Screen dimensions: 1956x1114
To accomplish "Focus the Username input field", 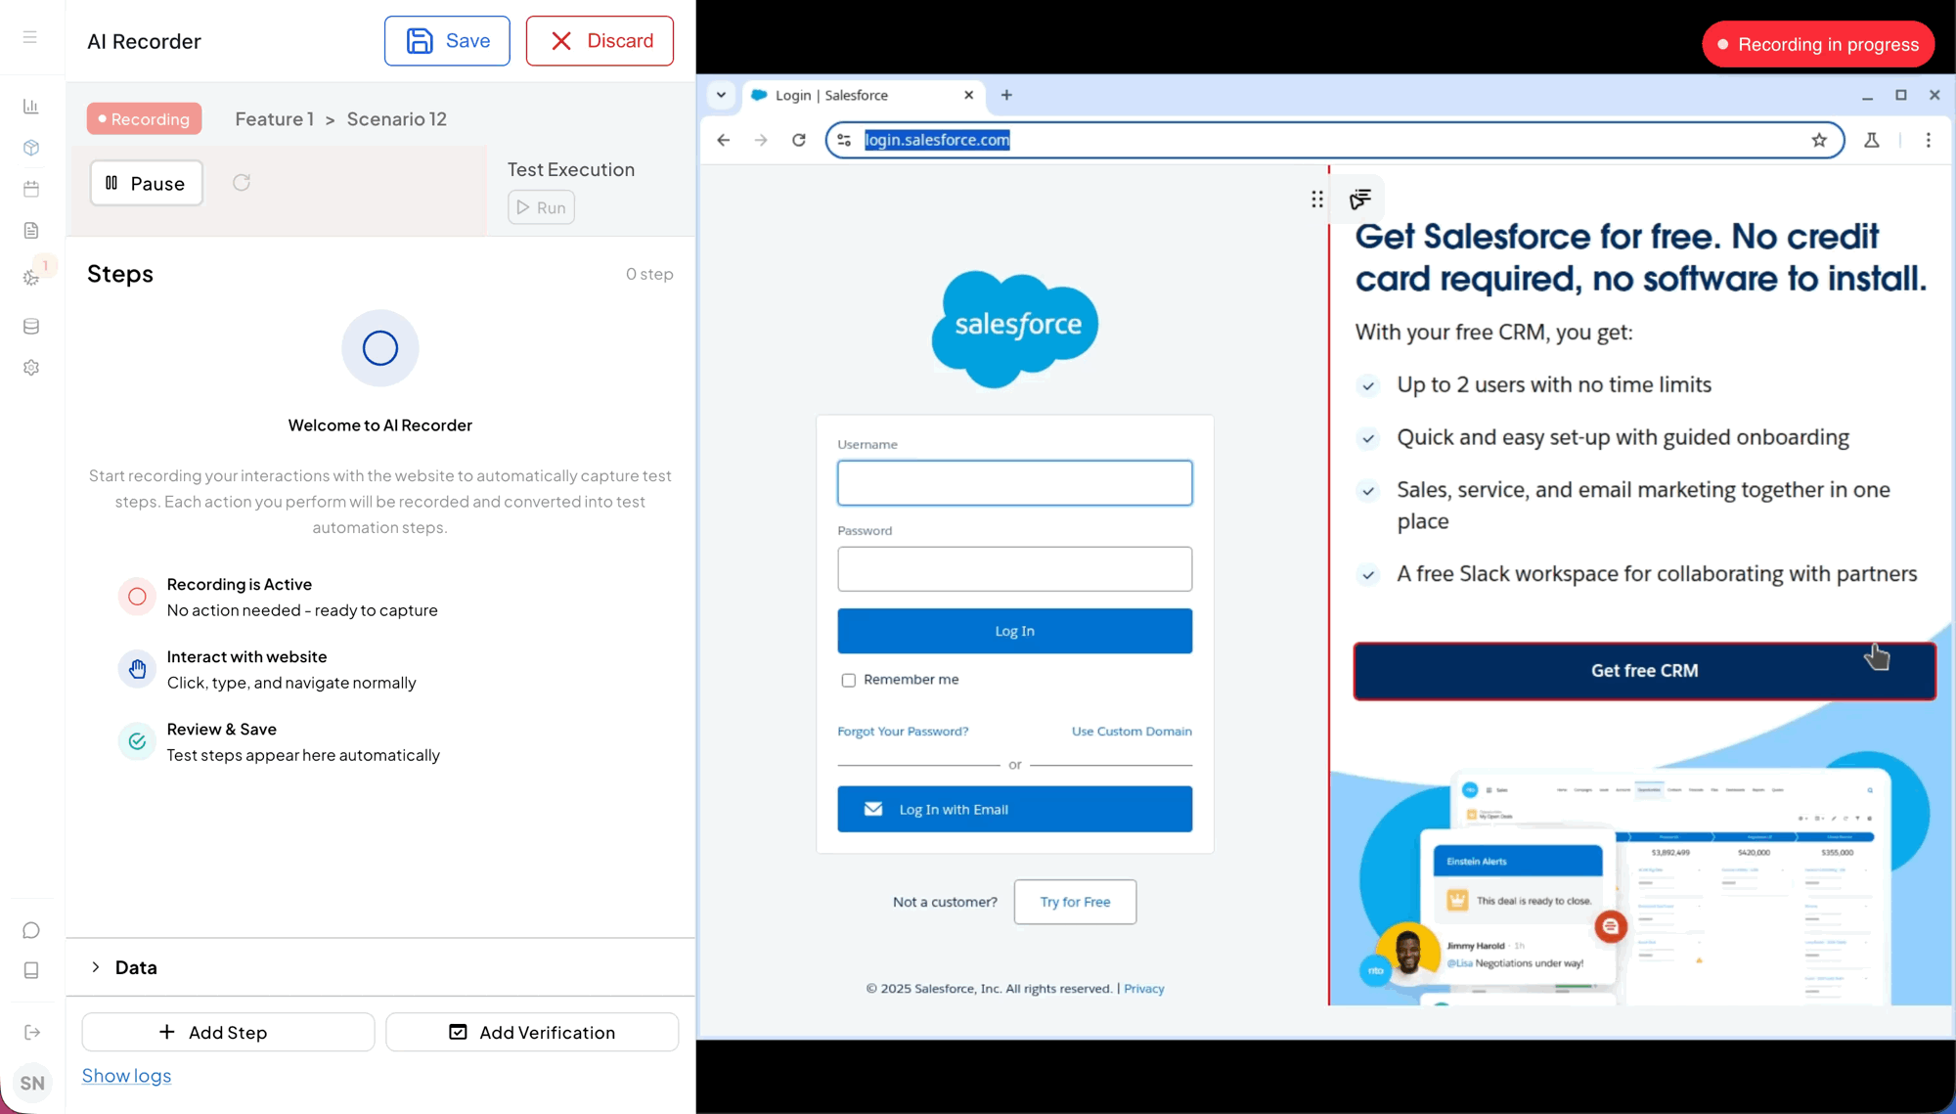I will 1014,483.
